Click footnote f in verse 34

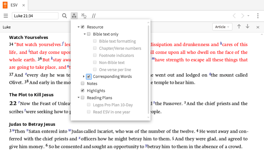click(x=63, y=44)
